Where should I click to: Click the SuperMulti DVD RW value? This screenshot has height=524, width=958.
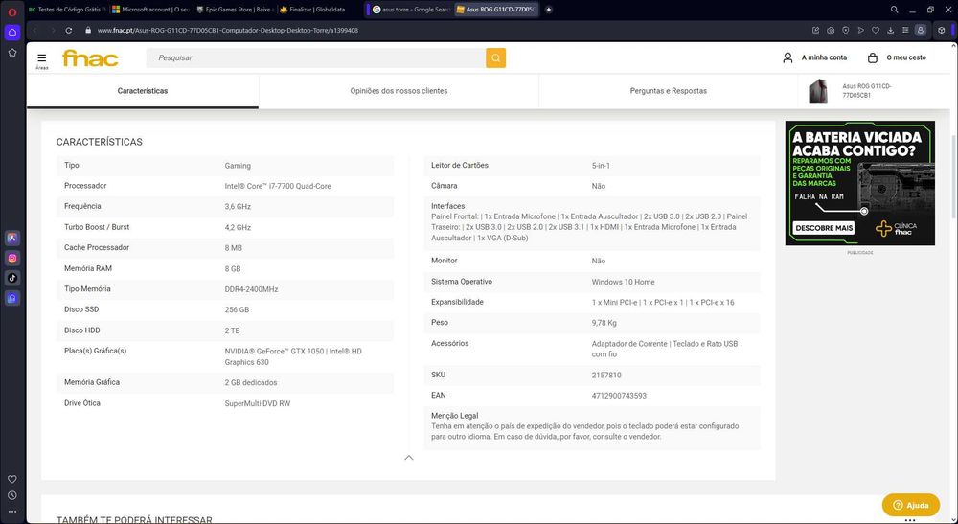pos(257,403)
